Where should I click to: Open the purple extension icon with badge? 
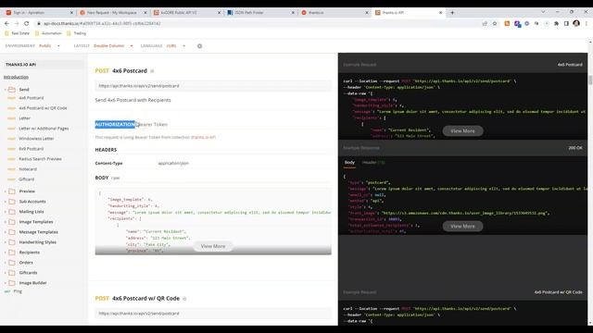click(517, 24)
